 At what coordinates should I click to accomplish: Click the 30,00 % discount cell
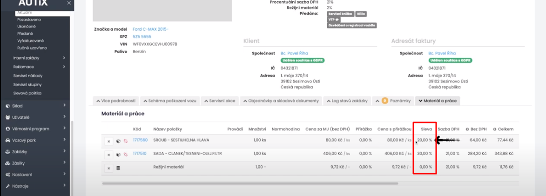pyautogui.click(x=425, y=154)
